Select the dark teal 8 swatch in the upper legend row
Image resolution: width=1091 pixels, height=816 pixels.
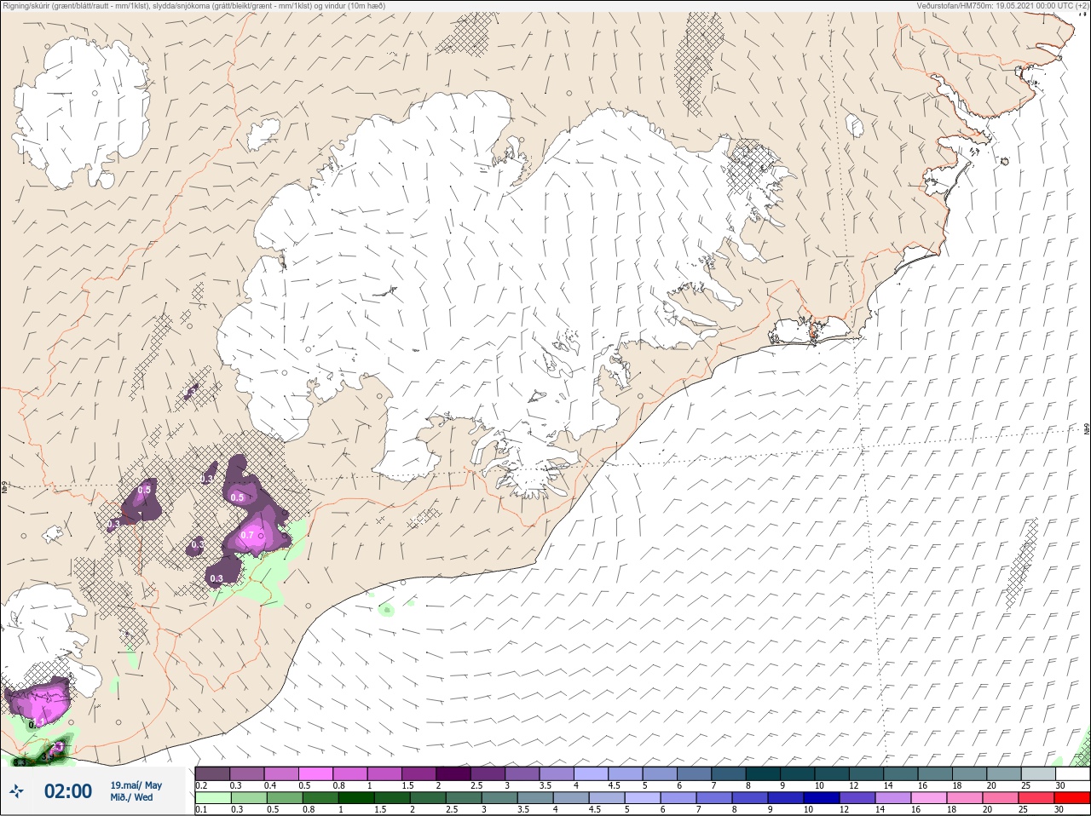[763, 773]
